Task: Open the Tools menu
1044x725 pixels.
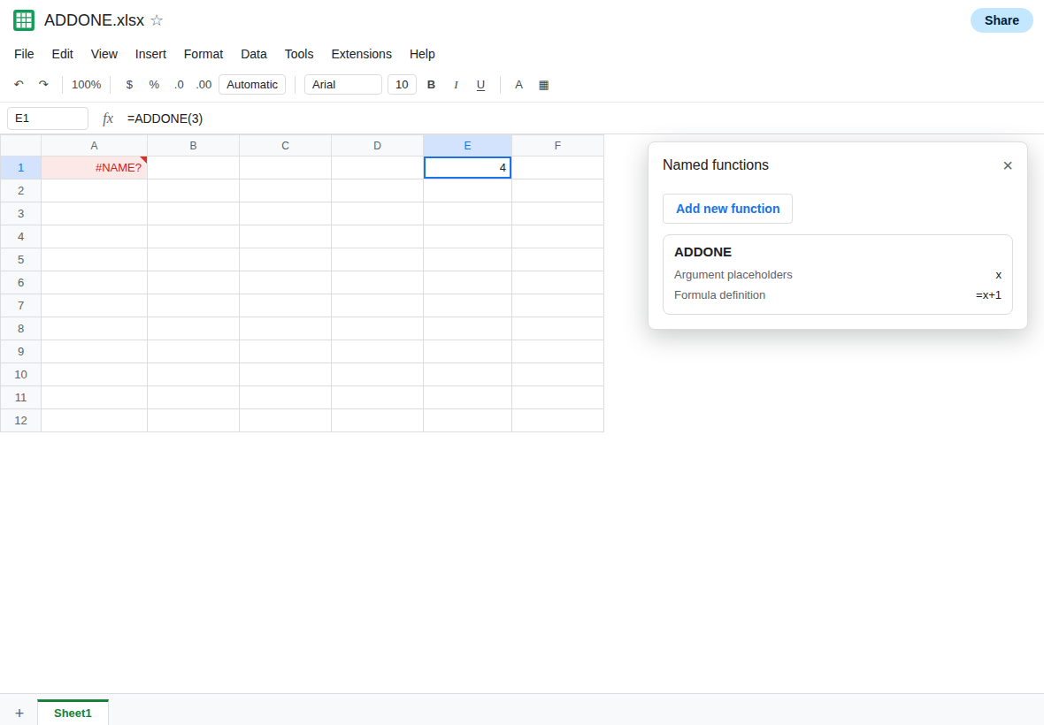Action: click(299, 54)
